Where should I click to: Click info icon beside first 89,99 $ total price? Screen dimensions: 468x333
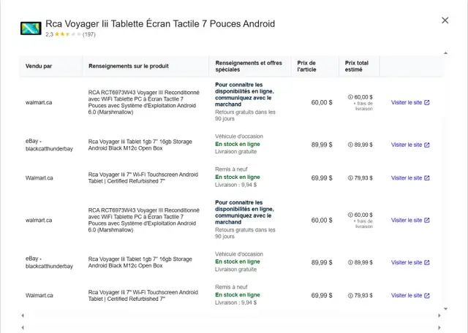(350, 145)
